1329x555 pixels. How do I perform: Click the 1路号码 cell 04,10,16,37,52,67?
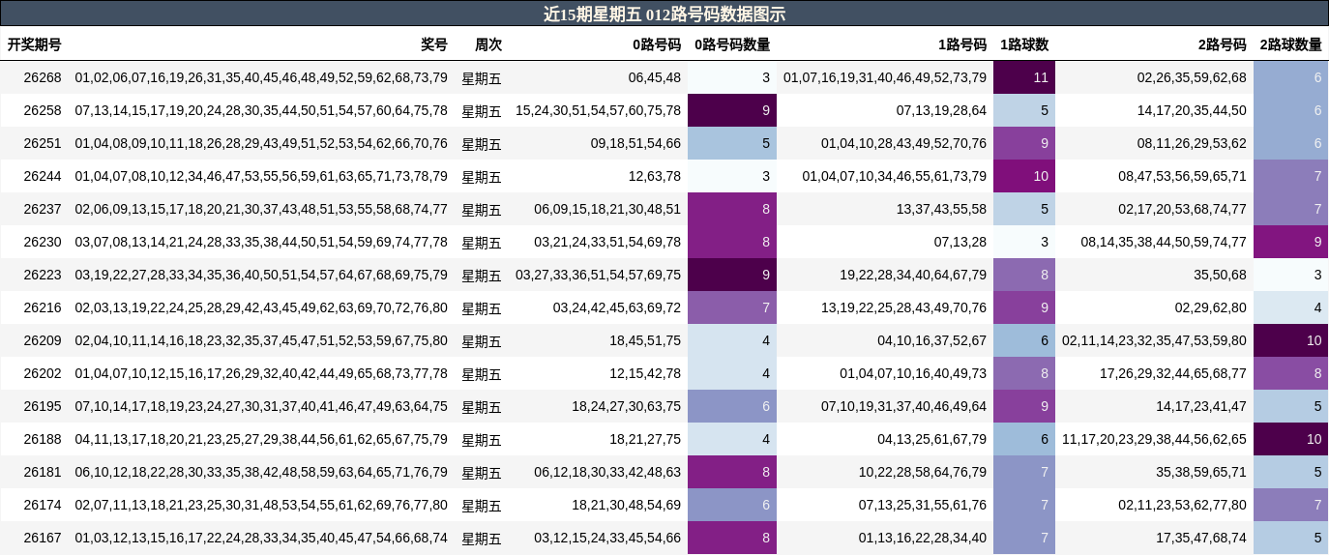[931, 340]
